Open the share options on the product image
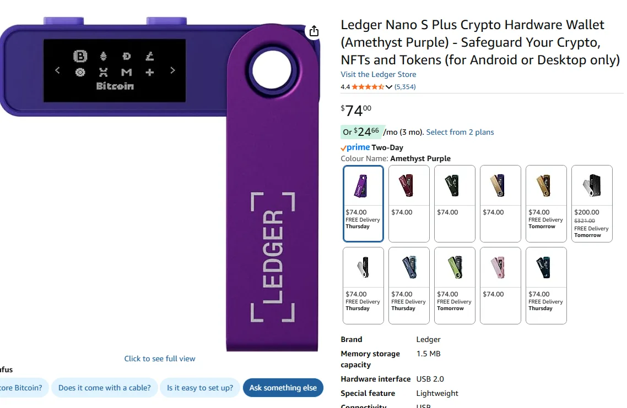The image size is (627, 408). pos(313,31)
